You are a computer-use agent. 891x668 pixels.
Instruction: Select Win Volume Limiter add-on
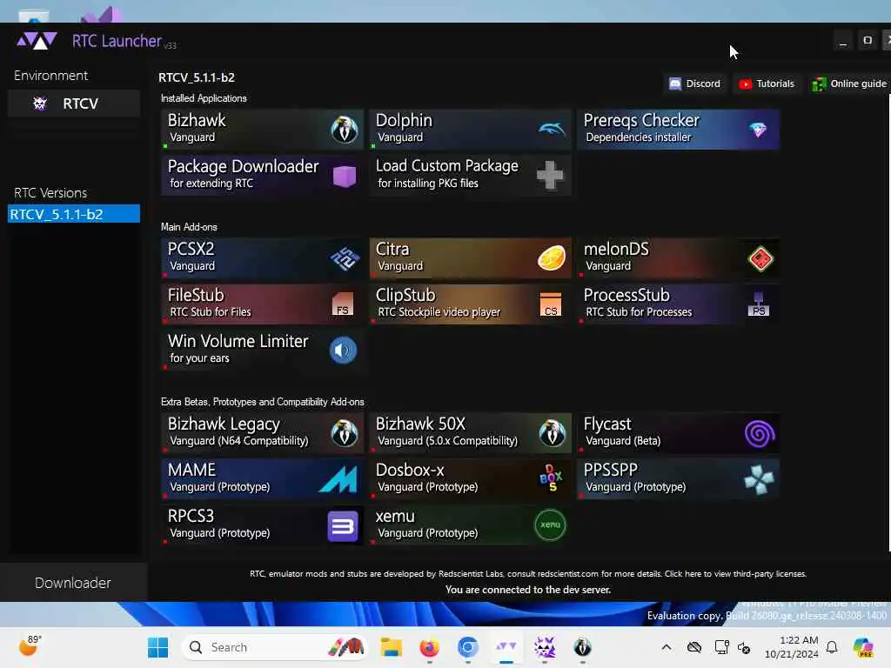pos(262,351)
